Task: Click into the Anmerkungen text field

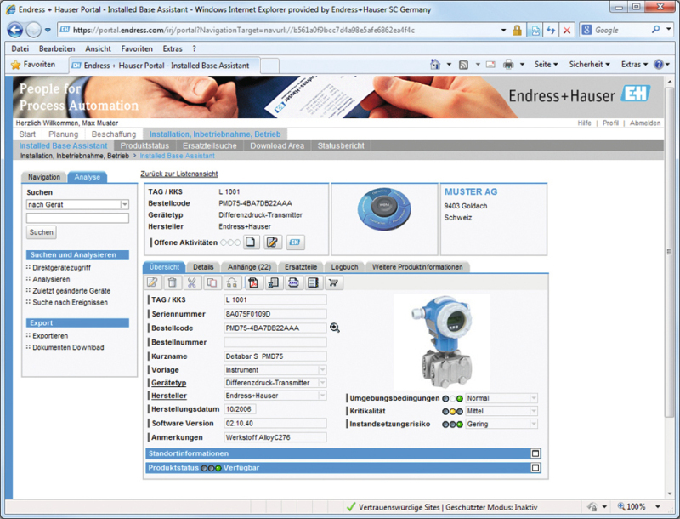Action: click(275, 437)
